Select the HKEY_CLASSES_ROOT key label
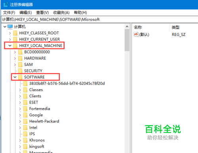Screen dimensions: 198x153 39,33
